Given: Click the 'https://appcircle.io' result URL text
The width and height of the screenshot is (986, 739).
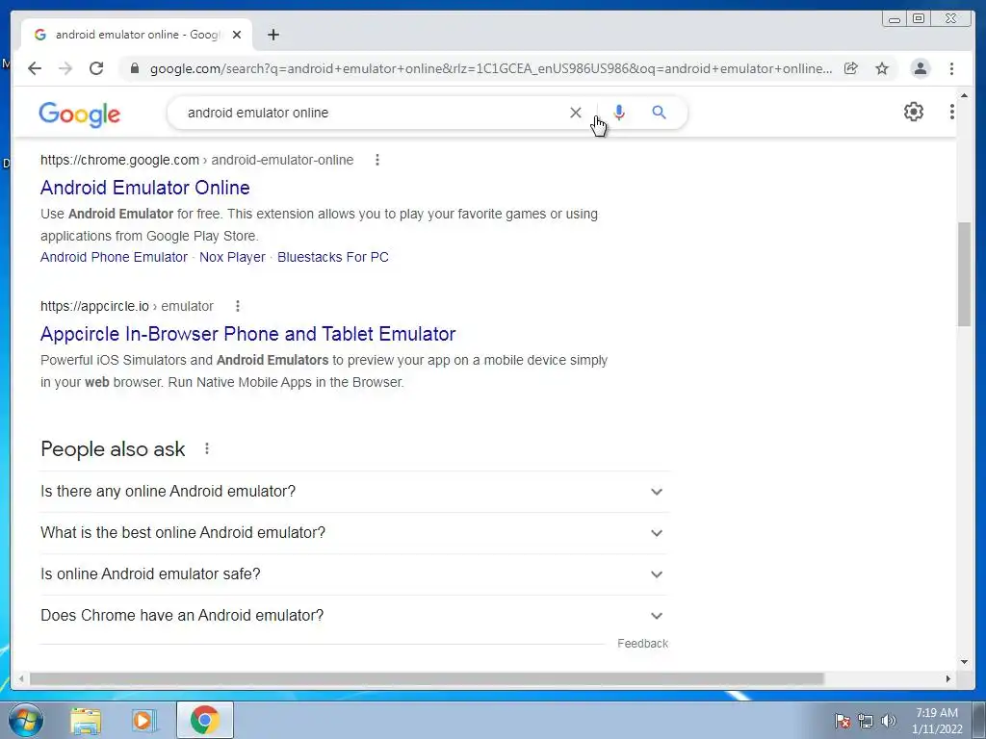Looking at the screenshot, I should 94,306.
